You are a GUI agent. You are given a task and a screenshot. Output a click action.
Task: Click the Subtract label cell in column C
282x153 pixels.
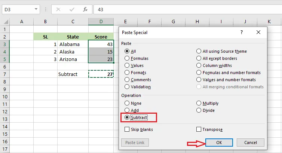point(73,74)
